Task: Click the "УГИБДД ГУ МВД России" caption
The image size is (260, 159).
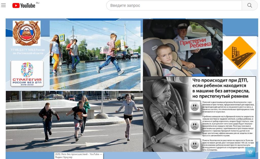Action: click(27, 51)
